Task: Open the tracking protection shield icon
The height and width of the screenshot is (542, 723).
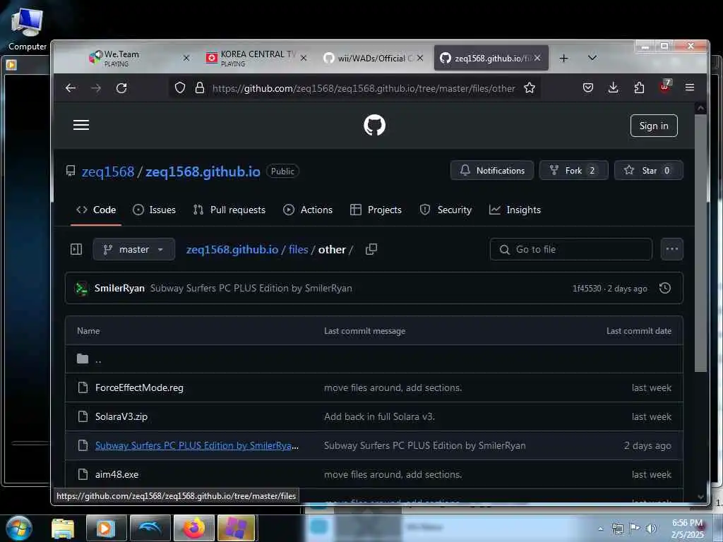Action: tap(180, 88)
